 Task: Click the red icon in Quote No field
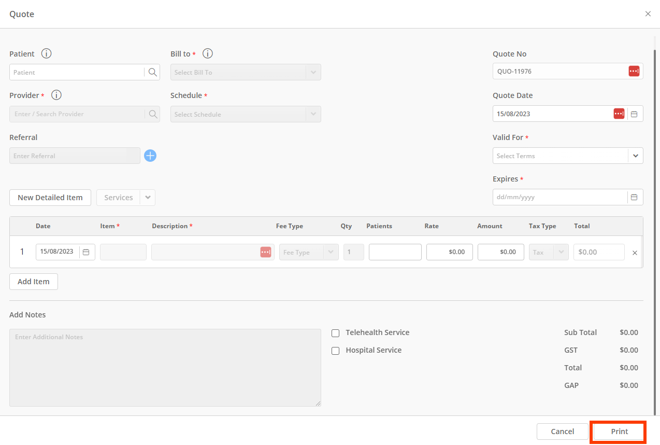[634, 71]
